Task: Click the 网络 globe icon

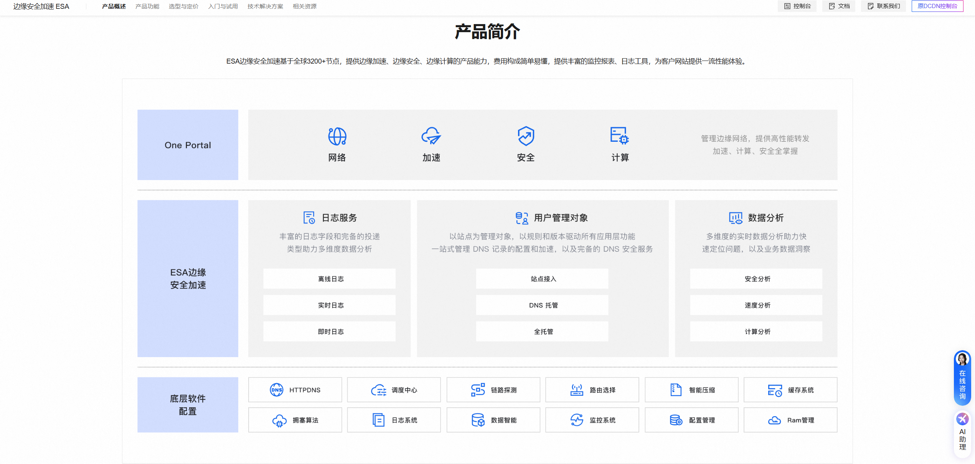Action: 337,136
